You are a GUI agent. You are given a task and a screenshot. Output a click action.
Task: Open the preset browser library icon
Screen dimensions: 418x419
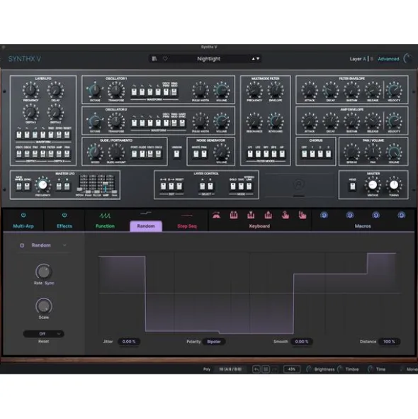[x=154, y=59]
